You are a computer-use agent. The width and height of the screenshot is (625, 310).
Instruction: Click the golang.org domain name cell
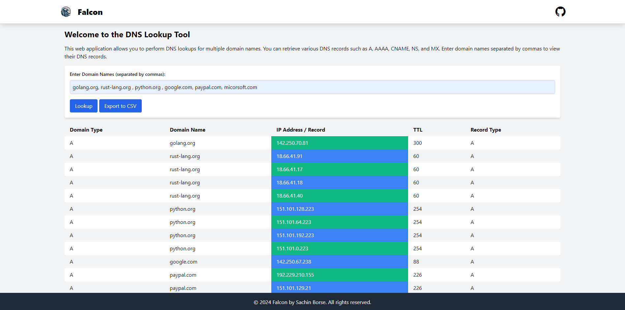tap(182, 143)
